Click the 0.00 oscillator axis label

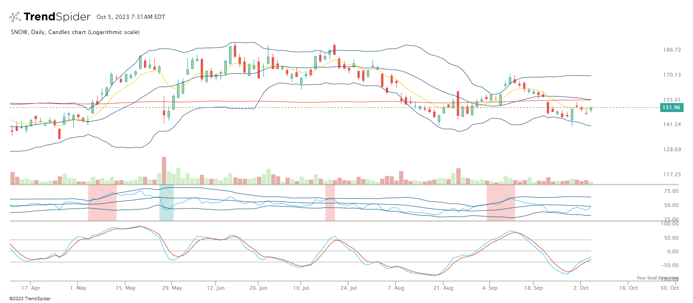click(673, 251)
